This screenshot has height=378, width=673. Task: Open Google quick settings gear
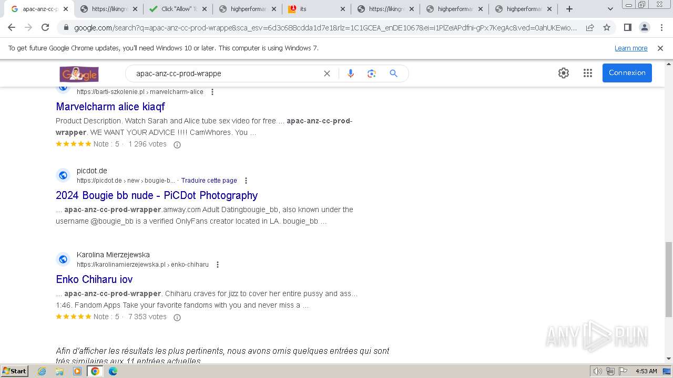(564, 73)
